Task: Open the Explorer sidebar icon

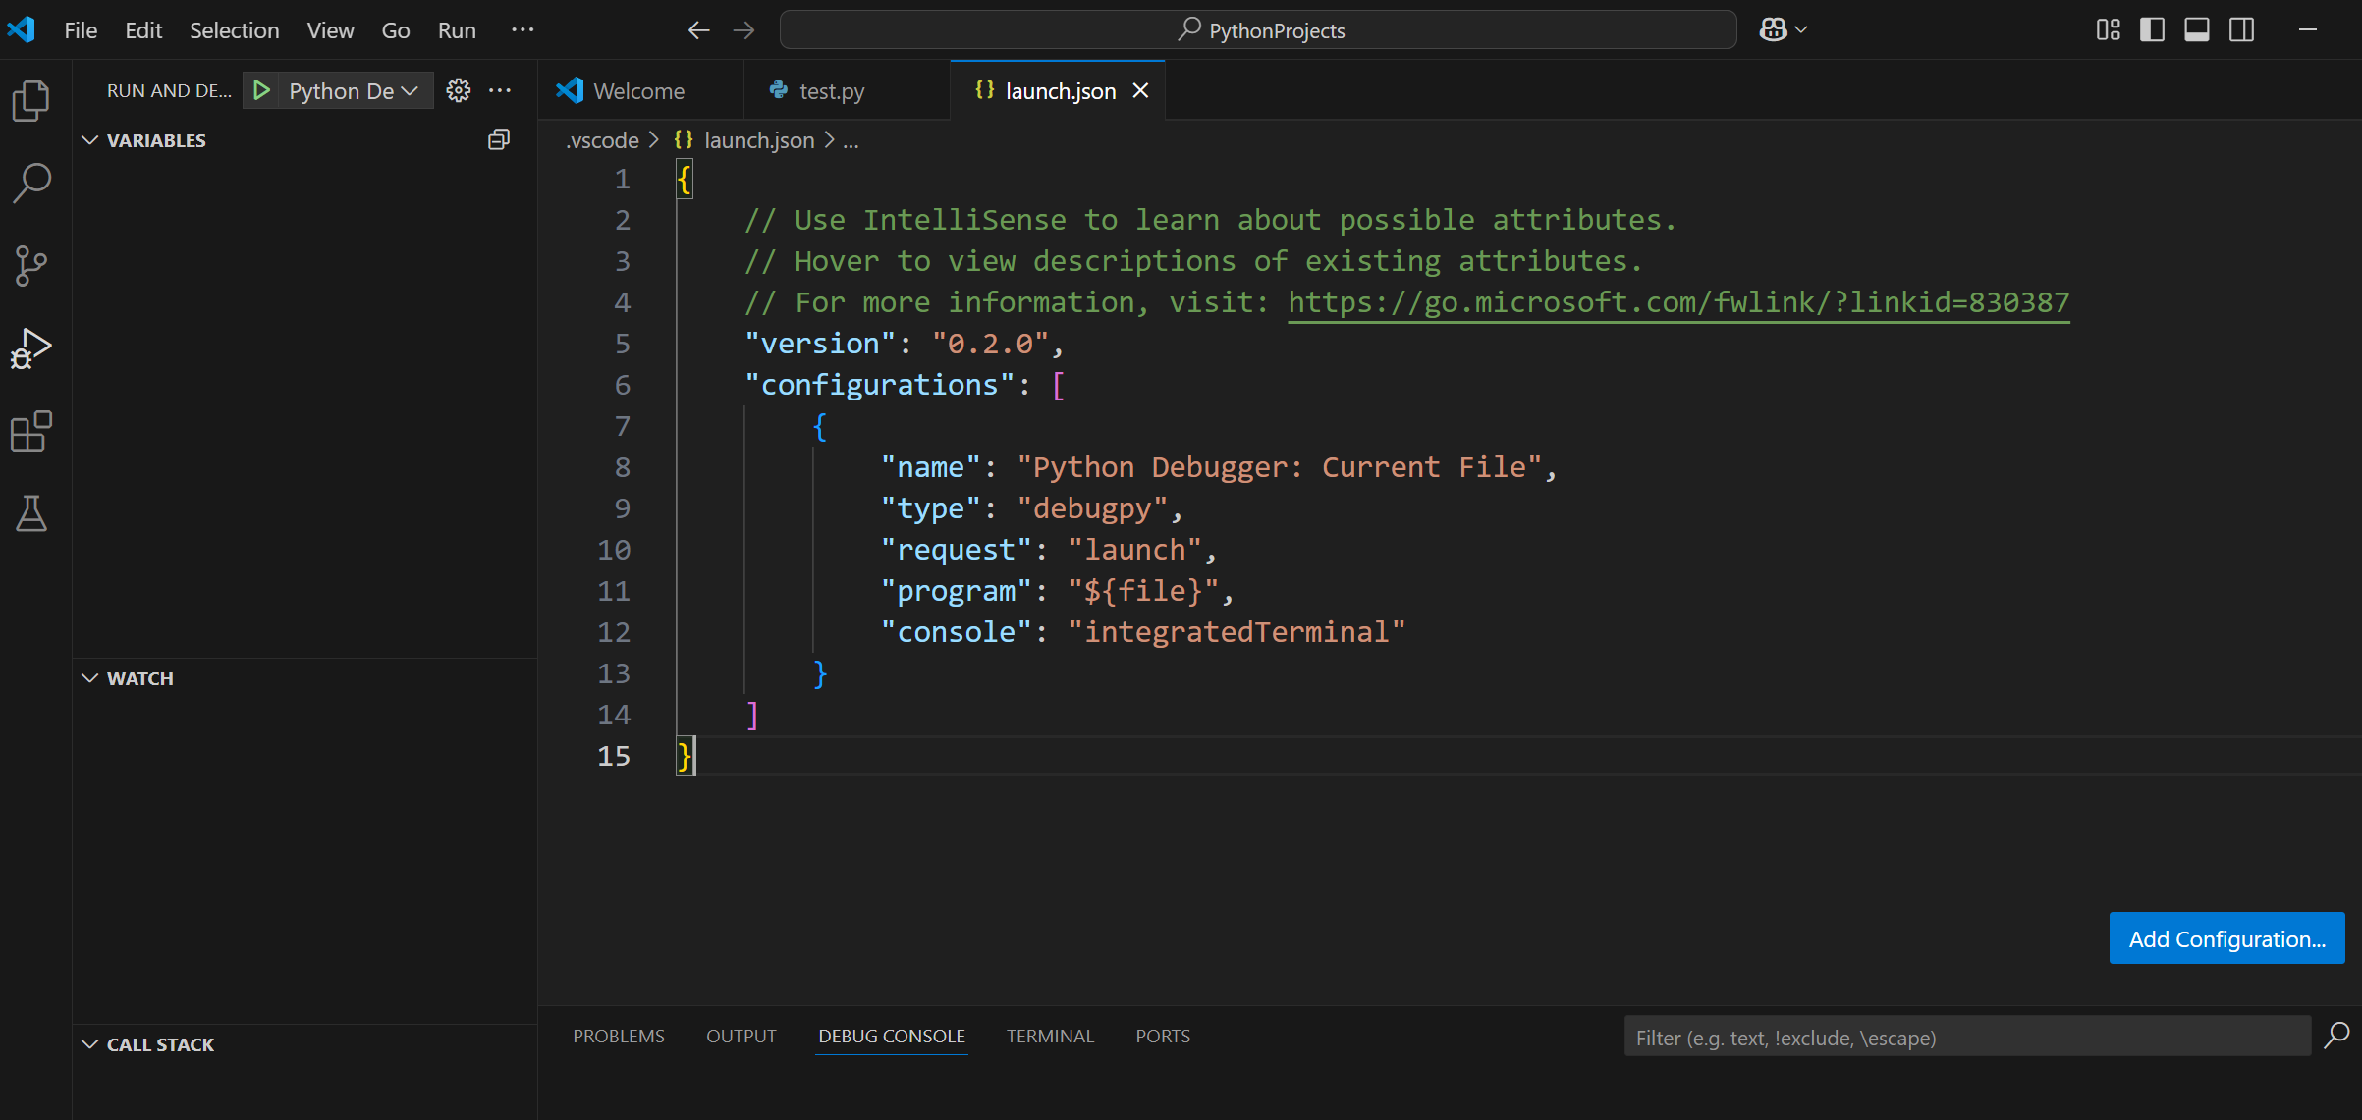Action: pyautogui.click(x=31, y=99)
